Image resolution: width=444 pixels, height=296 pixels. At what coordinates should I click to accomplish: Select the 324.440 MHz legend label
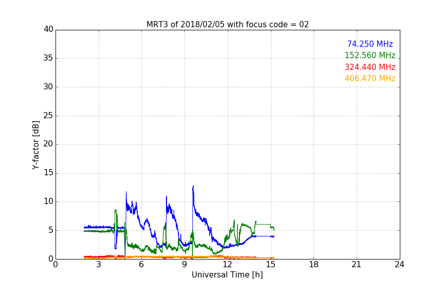click(x=370, y=67)
